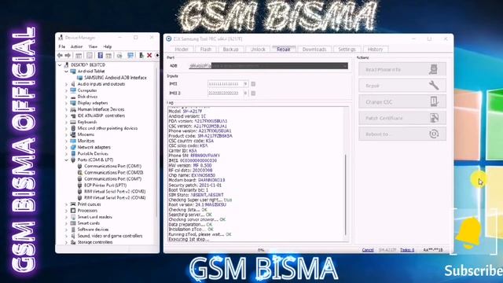Click the log area vertical scrollbar
Viewport: 503px width, 283px height.
pos(346,195)
